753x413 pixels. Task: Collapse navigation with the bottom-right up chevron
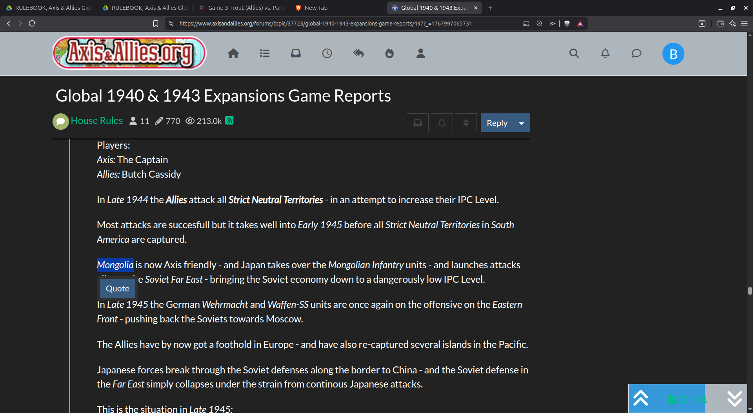(641, 398)
